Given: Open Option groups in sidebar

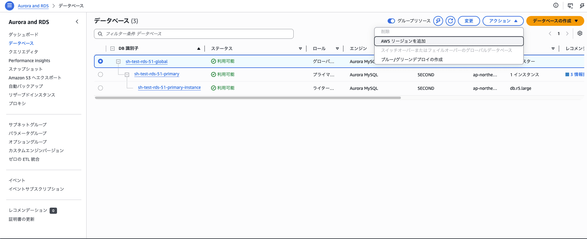Looking at the screenshot, I should (28, 142).
